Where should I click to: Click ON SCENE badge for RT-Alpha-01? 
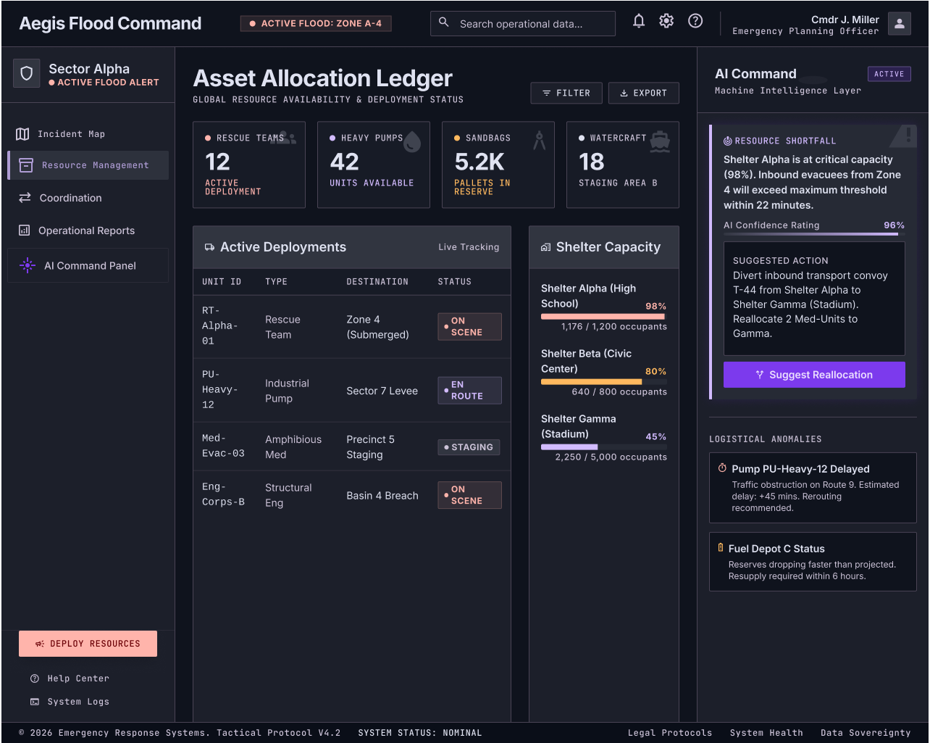click(x=469, y=326)
